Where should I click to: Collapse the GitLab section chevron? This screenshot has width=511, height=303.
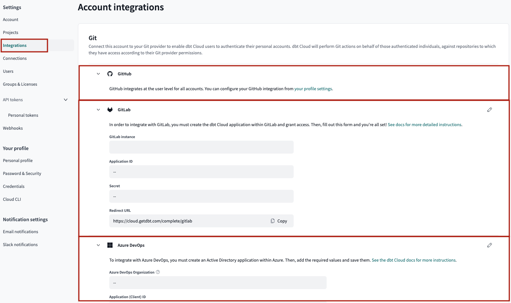click(x=98, y=110)
